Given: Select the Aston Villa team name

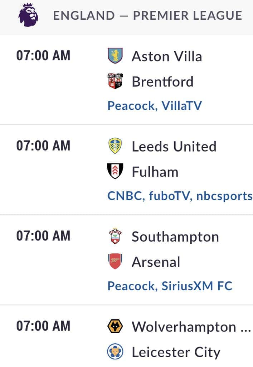Looking at the screenshot, I should 167,56.
